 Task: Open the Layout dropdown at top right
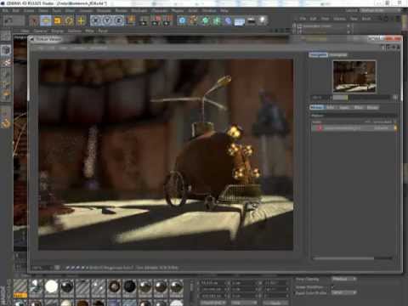(x=380, y=10)
